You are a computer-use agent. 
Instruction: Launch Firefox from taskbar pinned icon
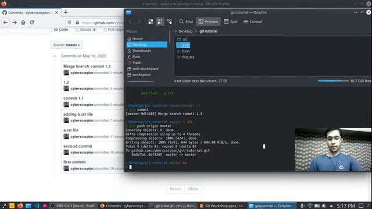click(20, 206)
